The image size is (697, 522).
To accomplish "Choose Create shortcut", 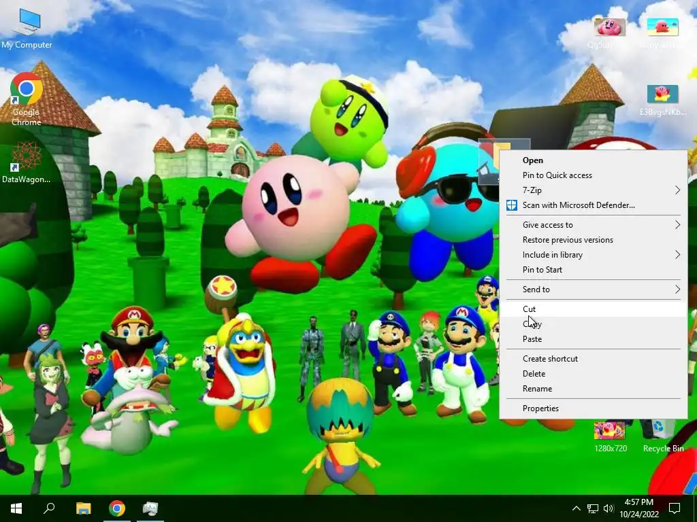I will tap(594, 359).
